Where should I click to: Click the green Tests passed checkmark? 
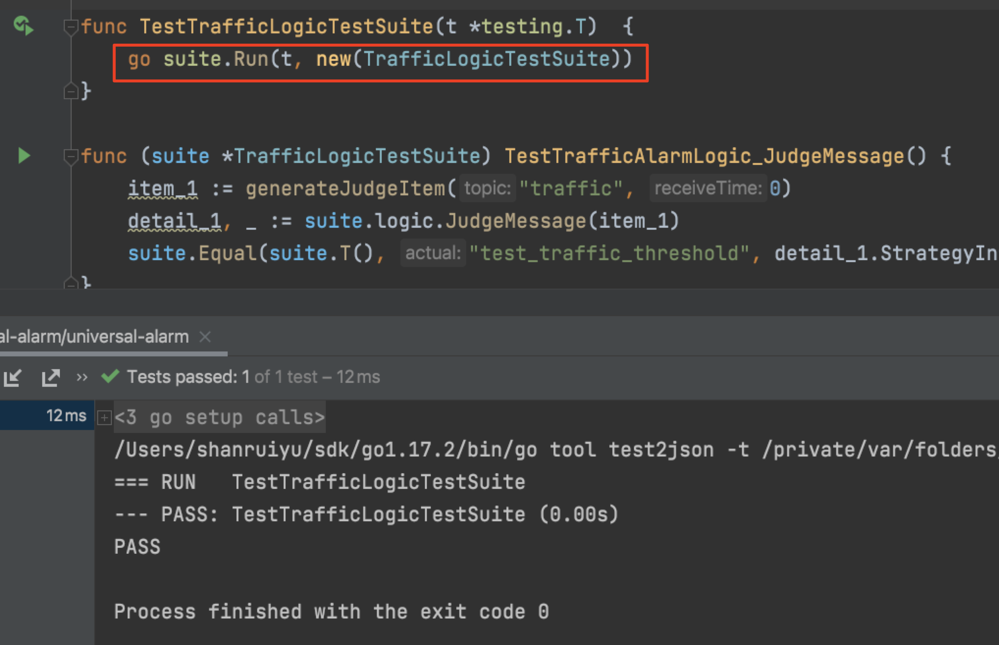point(110,376)
